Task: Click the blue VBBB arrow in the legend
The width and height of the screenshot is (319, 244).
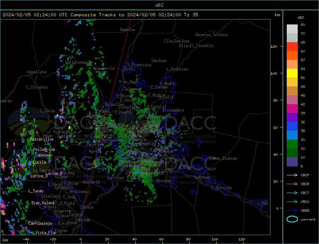Action: point(292,210)
